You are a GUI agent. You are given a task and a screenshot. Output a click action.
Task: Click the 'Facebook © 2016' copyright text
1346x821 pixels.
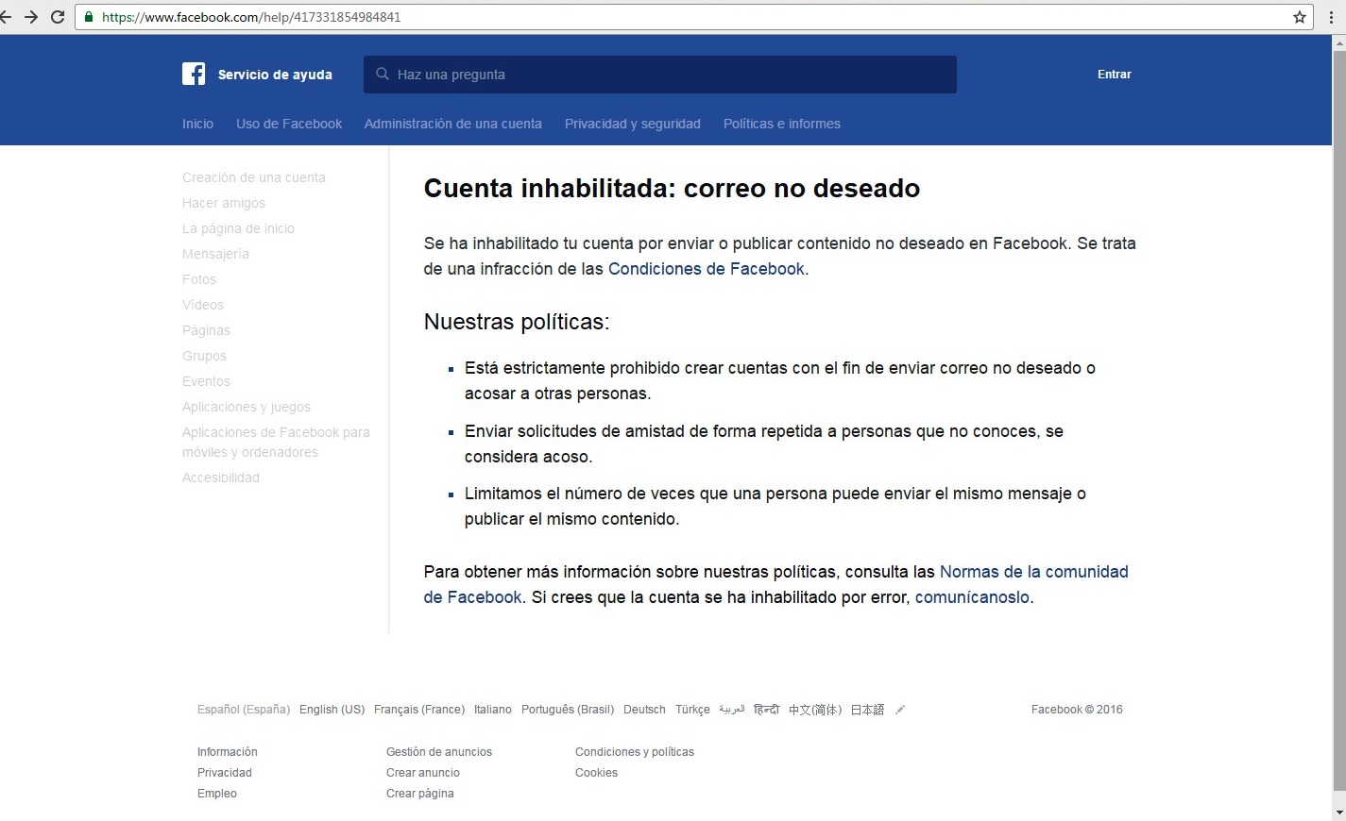pos(1077,710)
